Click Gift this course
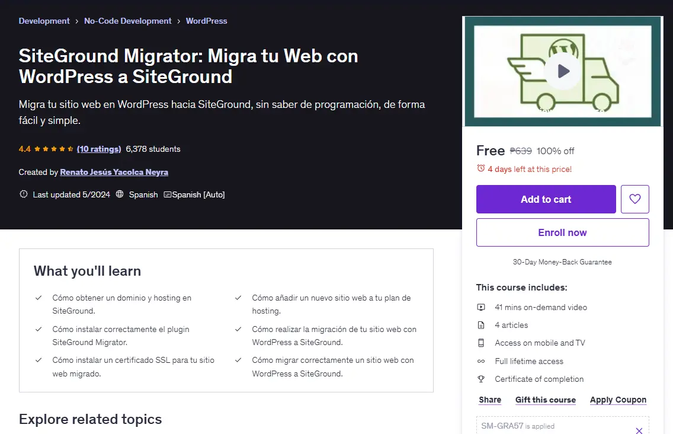The image size is (673, 434). coord(546,400)
